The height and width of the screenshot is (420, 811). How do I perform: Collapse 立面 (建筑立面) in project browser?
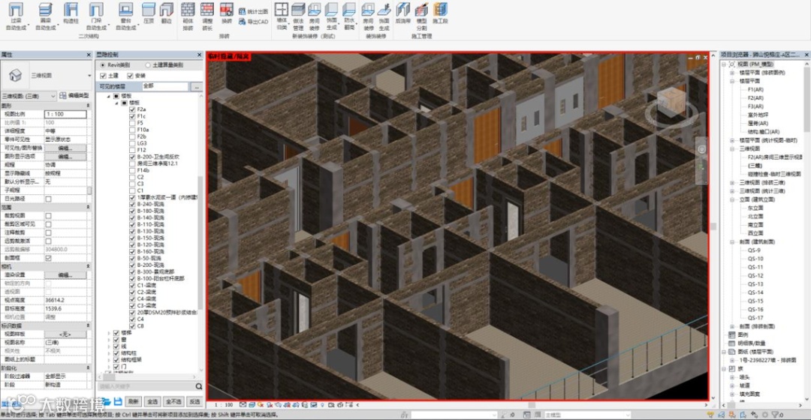pos(732,199)
